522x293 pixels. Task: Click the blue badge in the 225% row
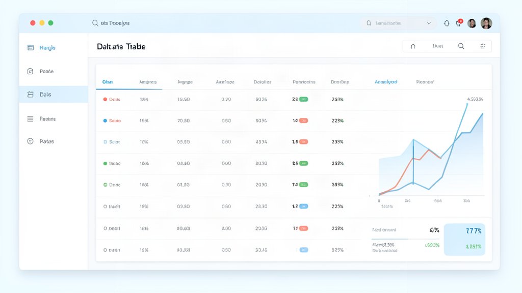(304, 207)
